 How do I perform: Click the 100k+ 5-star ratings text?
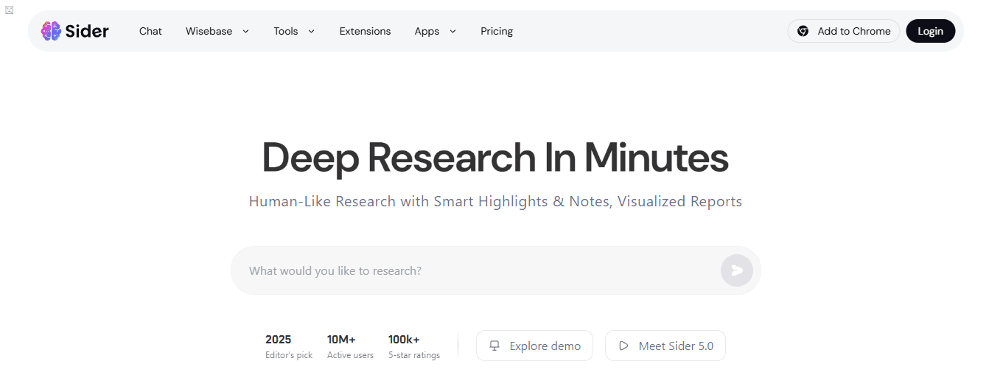414,346
